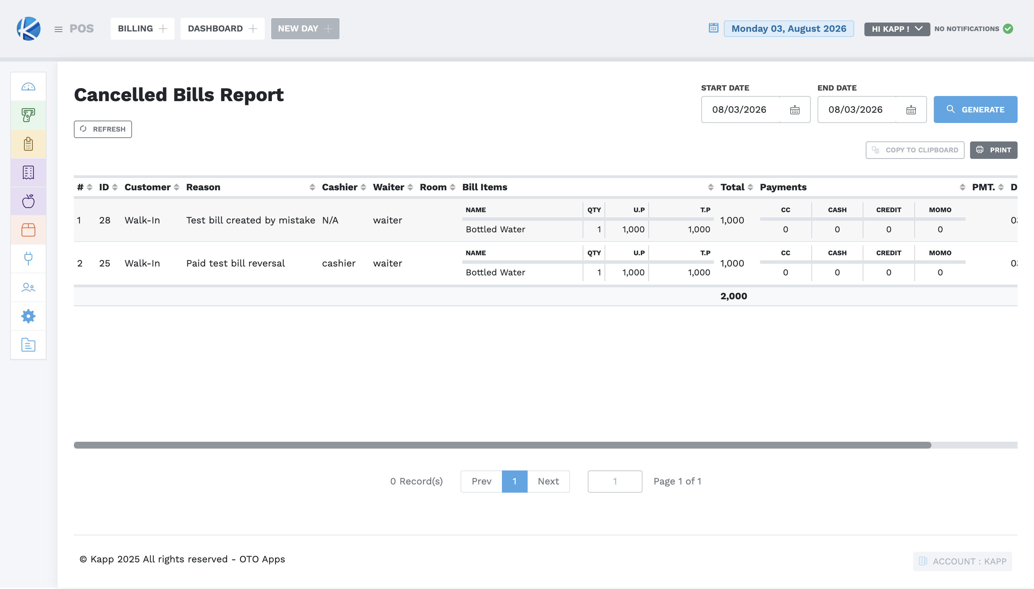Sort the table by Room column

pyautogui.click(x=453, y=187)
